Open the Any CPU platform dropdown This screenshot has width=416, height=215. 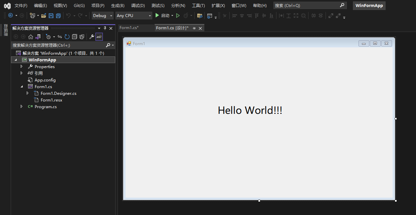134,15
